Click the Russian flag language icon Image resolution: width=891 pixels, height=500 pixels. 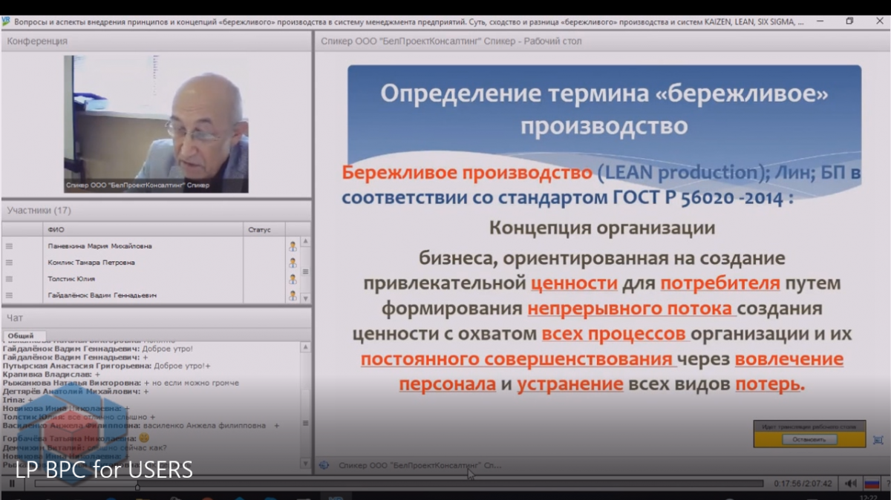(872, 484)
